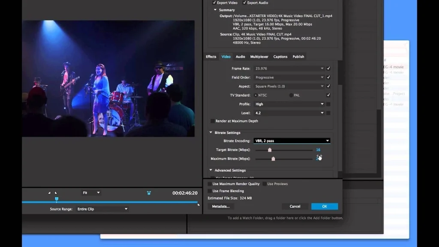Open the Metadata dialog
This screenshot has width=439, height=247.
220,206
